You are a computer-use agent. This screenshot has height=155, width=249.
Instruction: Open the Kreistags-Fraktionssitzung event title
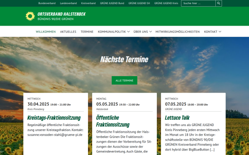click(x=54, y=118)
